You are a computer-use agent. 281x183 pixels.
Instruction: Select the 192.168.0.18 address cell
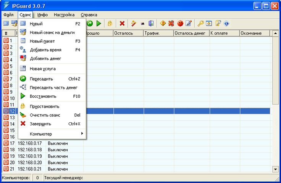point(30,150)
